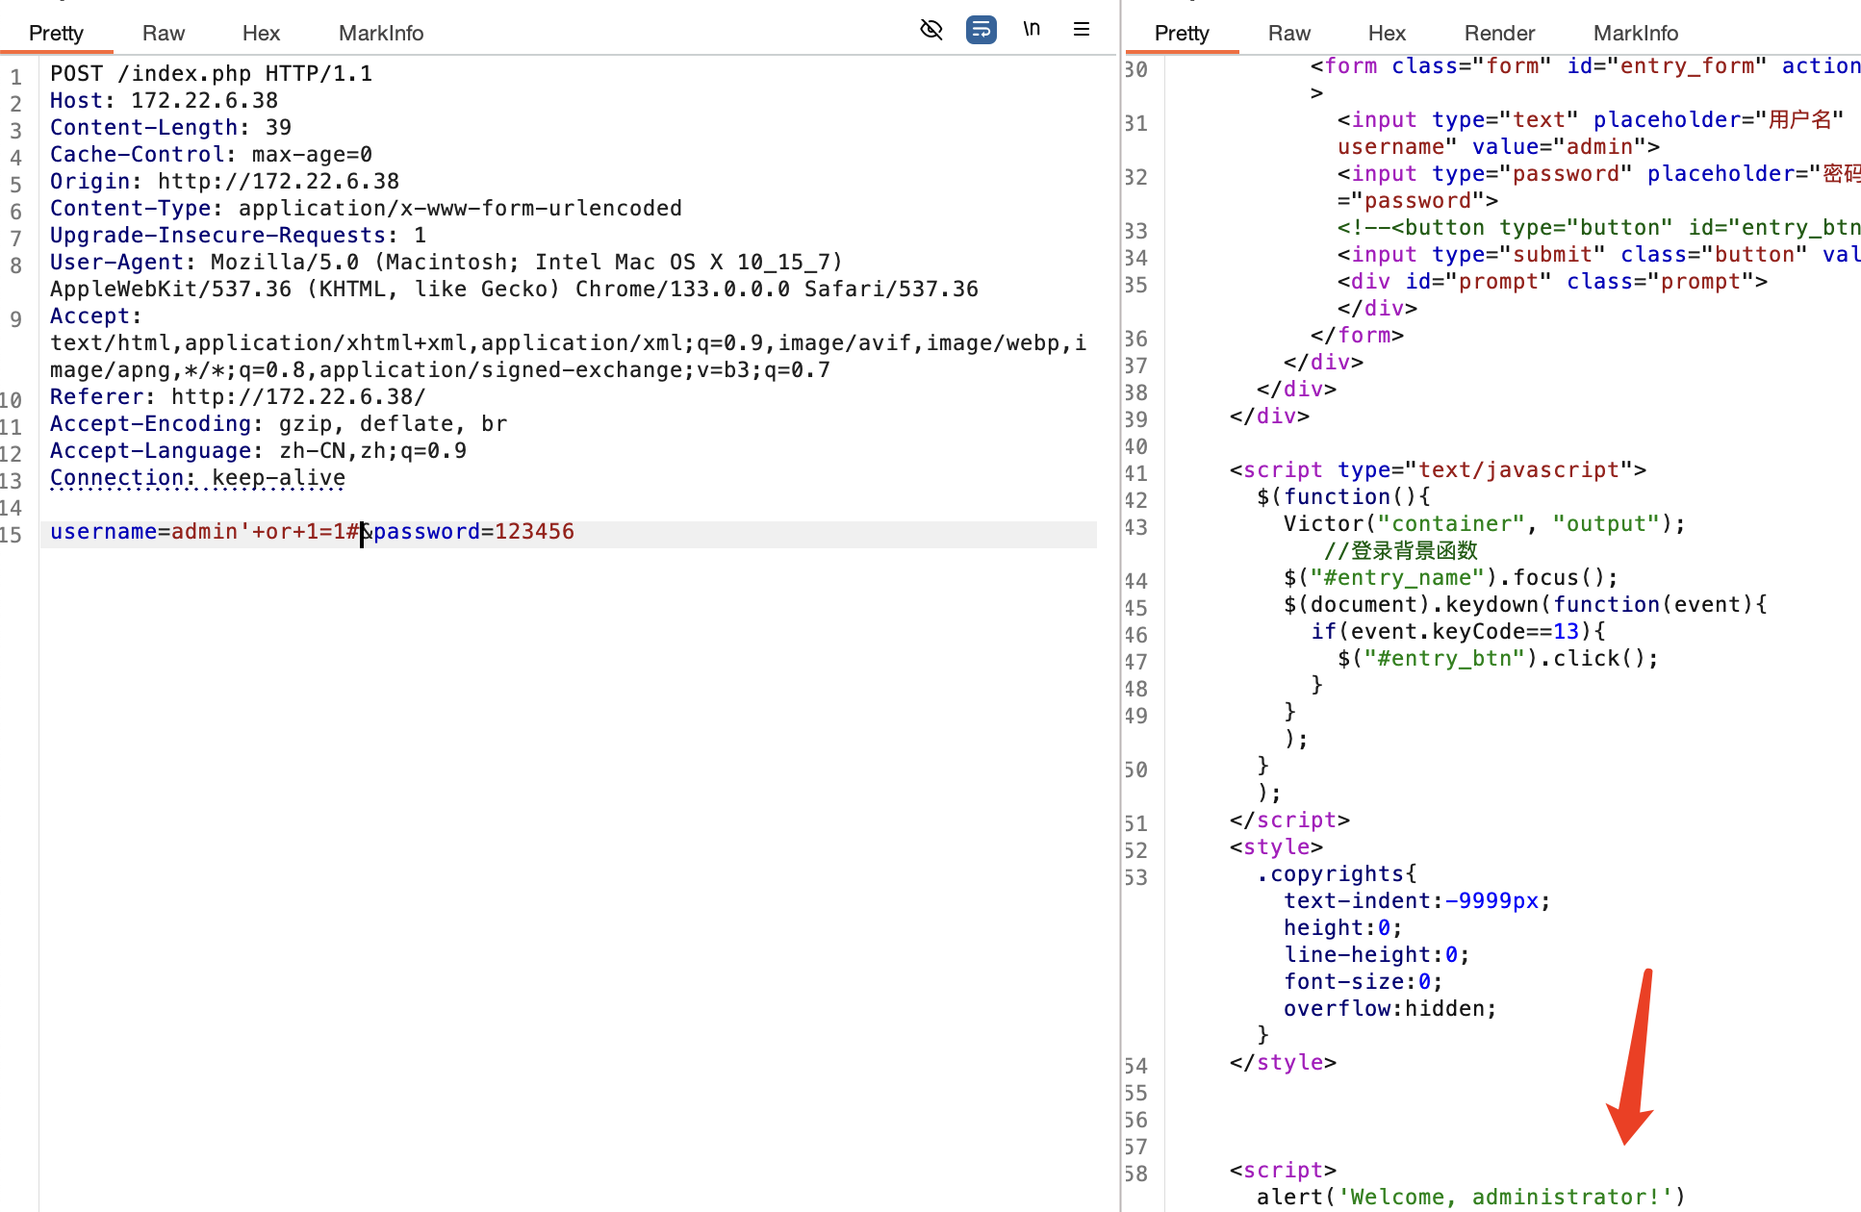
Task: Click the event.keyCode==13 line
Action: [1457, 631]
